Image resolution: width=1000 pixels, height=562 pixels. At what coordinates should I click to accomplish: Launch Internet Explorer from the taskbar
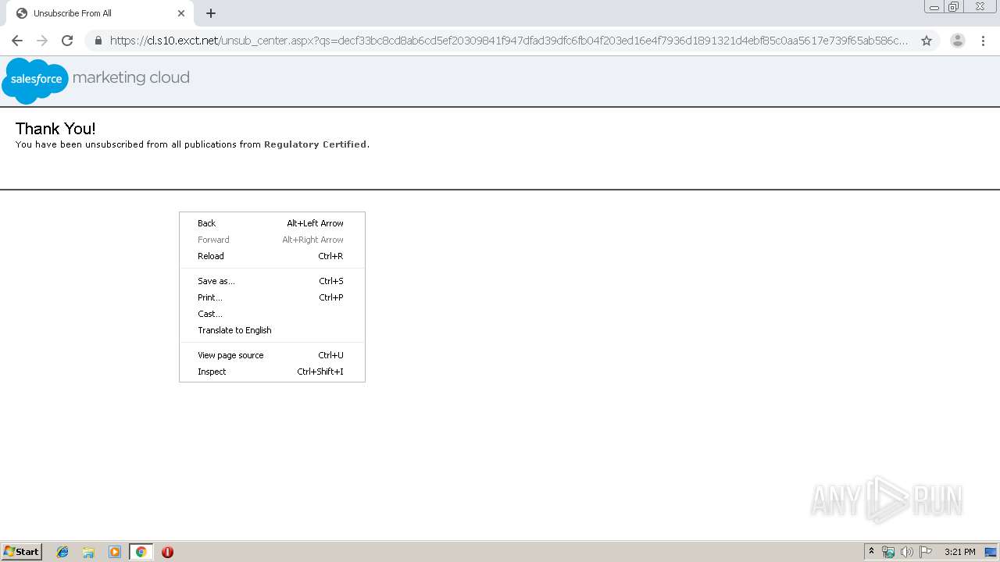tap(62, 552)
